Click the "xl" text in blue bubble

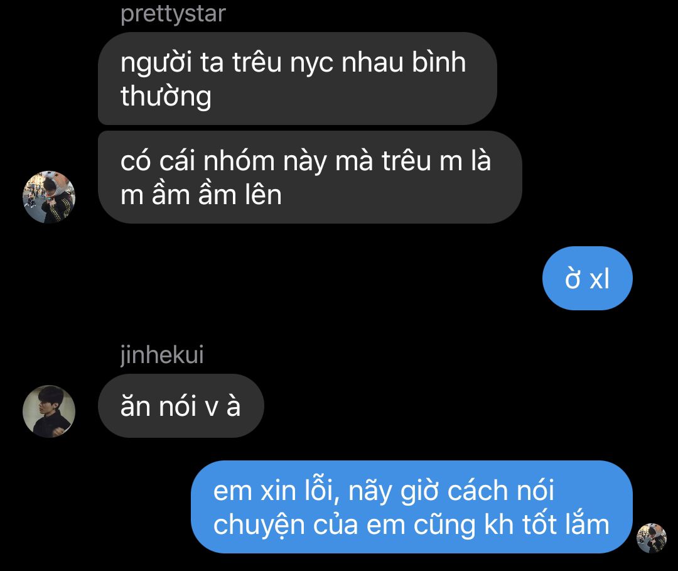pyautogui.click(x=600, y=279)
